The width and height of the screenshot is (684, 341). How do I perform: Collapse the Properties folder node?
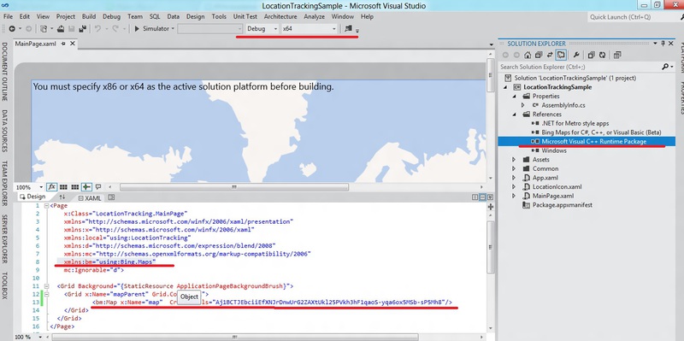(x=515, y=97)
